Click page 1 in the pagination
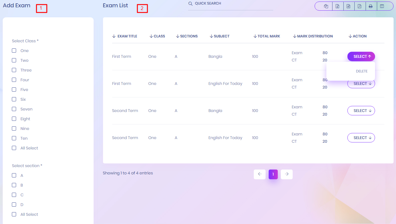The height and width of the screenshot is (224, 396). [273, 174]
